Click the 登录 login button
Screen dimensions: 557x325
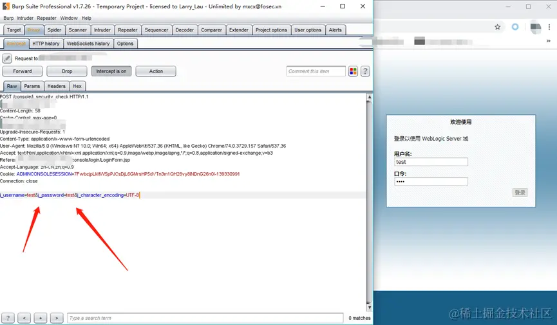[520, 193]
